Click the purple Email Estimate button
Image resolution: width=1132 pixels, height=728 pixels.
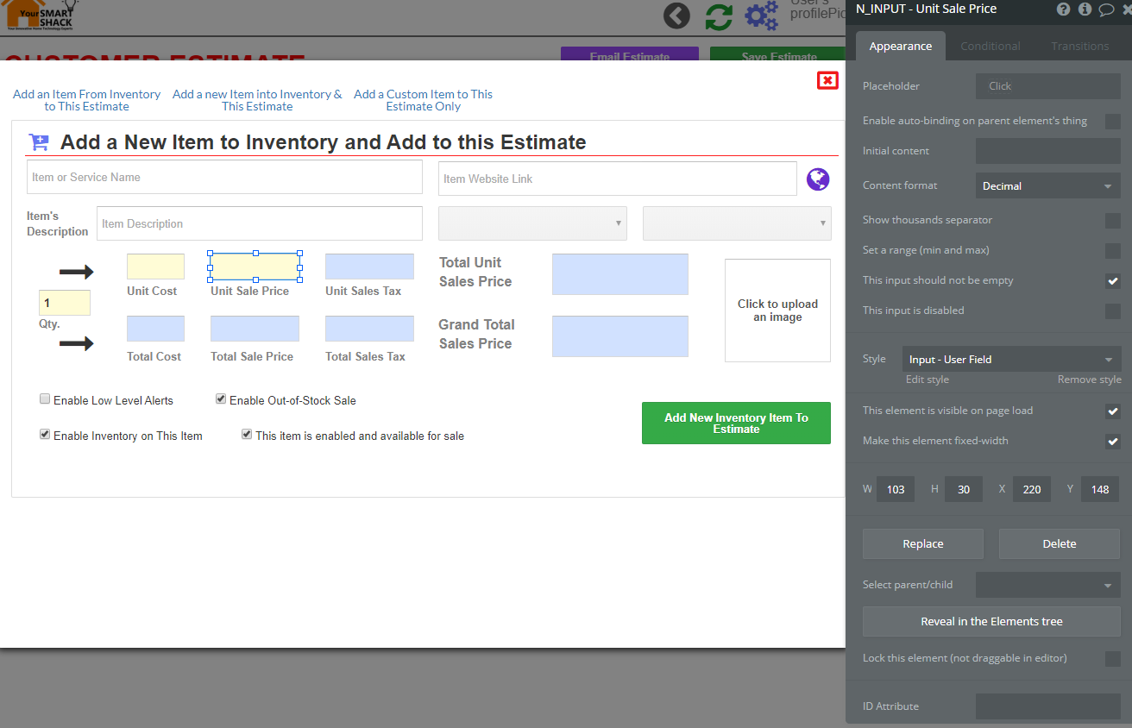(x=629, y=53)
